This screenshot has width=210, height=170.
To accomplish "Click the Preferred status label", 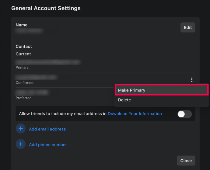I will (x=24, y=98).
